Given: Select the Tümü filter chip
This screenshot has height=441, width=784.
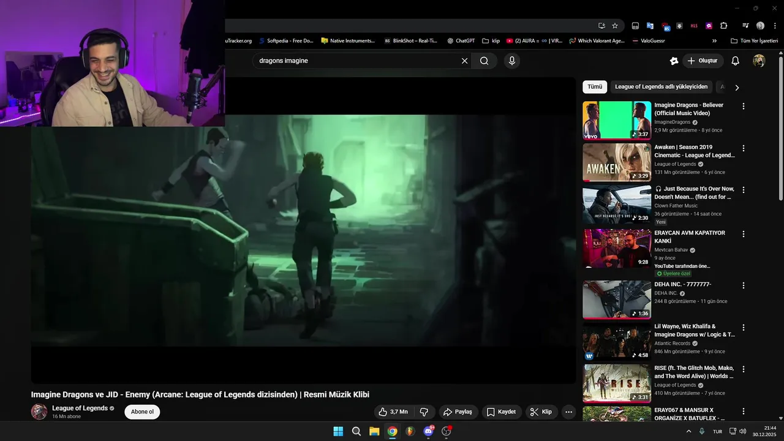Looking at the screenshot, I should point(595,87).
